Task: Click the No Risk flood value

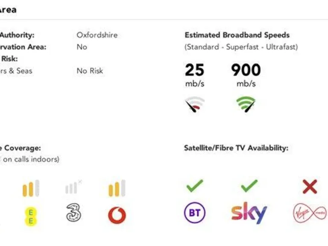Action: (x=90, y=71)
